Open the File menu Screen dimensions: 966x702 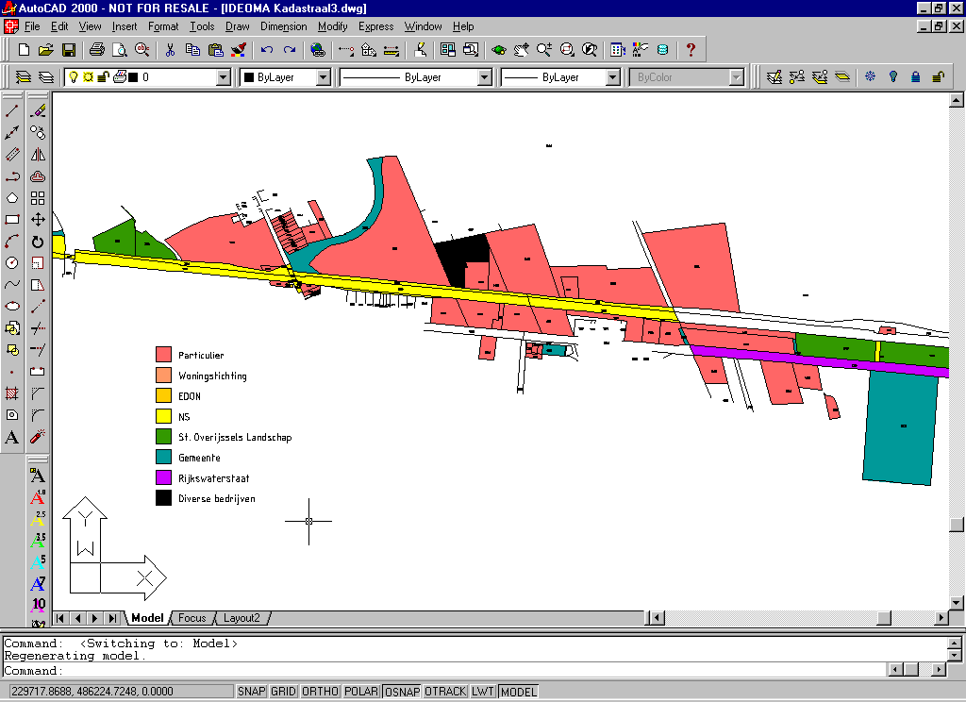tap(32, 26)
